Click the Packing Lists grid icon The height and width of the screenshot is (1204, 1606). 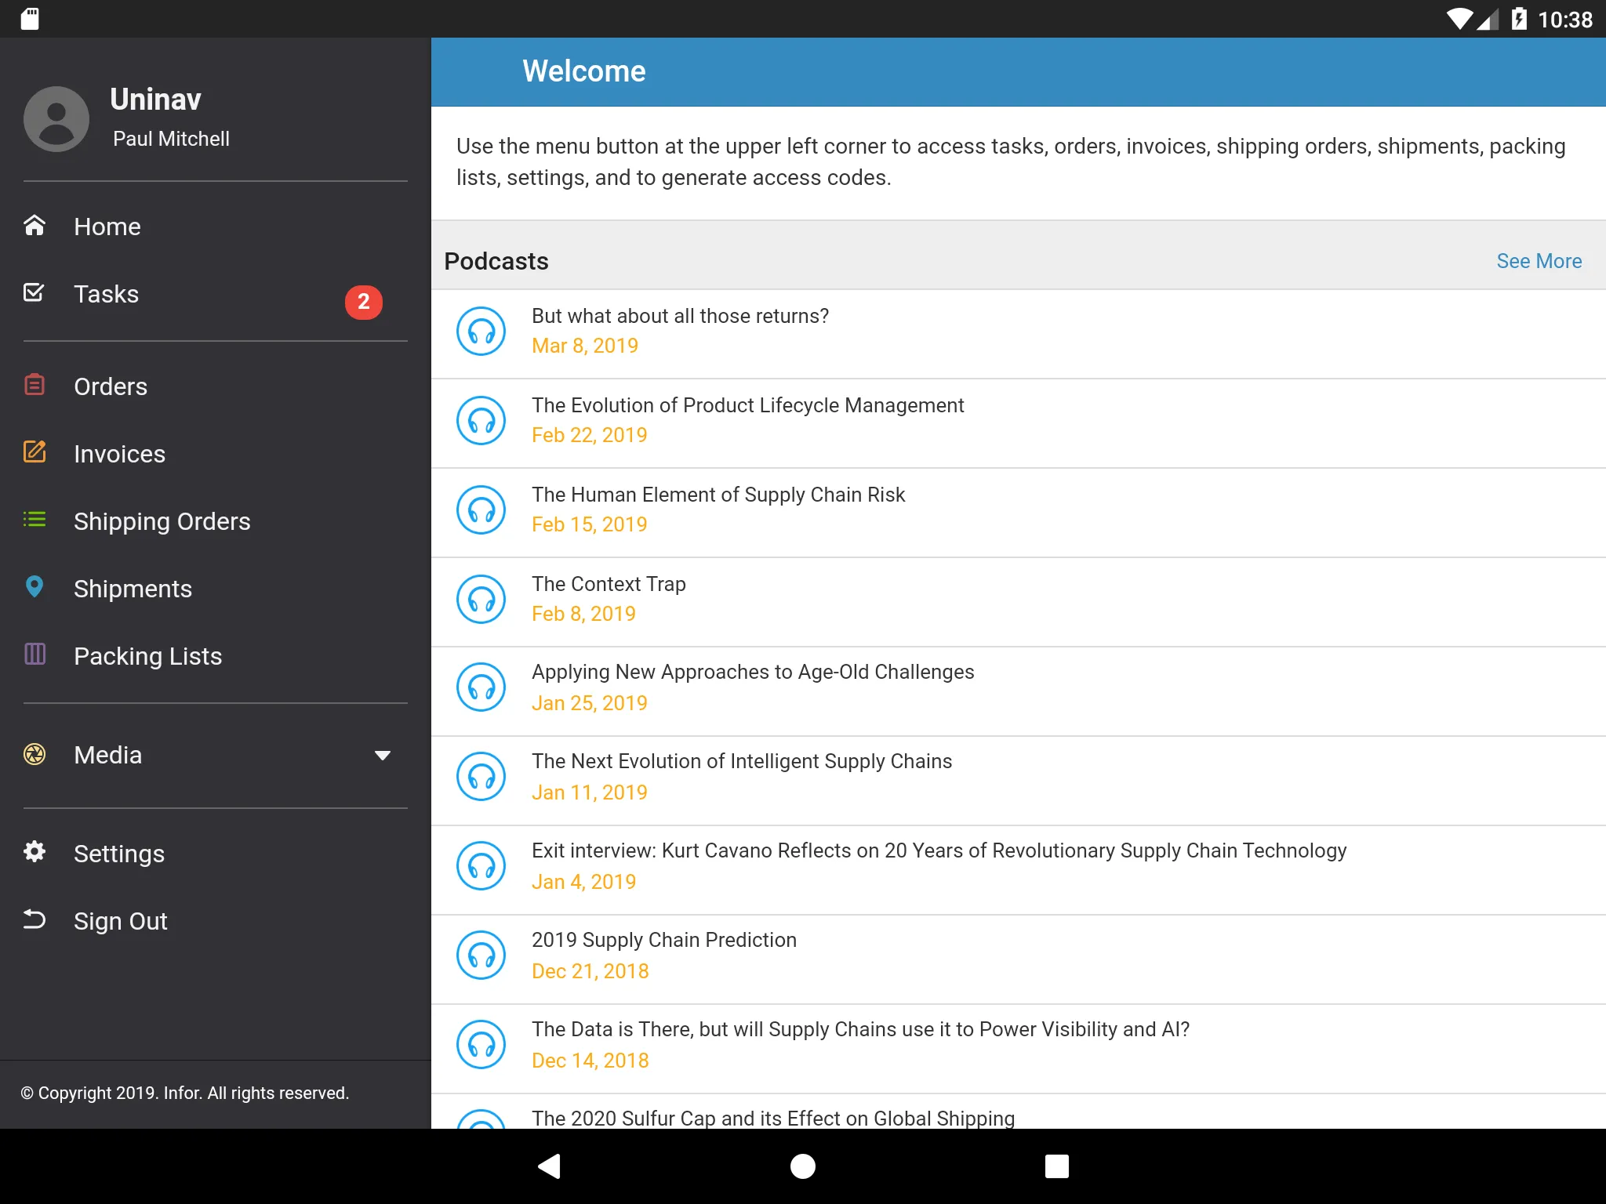tap(35, 655)
